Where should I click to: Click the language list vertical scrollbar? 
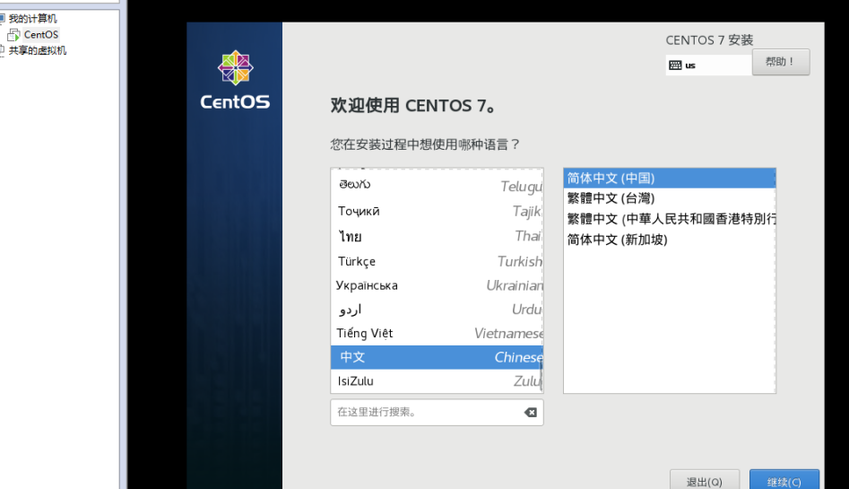point(541,377)
